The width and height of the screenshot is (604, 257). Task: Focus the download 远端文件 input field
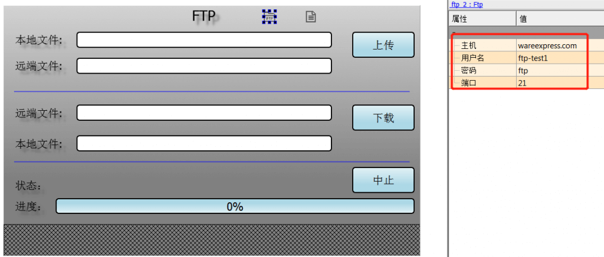point(204,113)
